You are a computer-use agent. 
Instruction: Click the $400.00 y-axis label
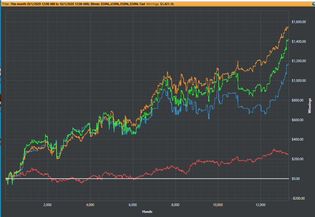pyautogui.click(x=297, y=139)
